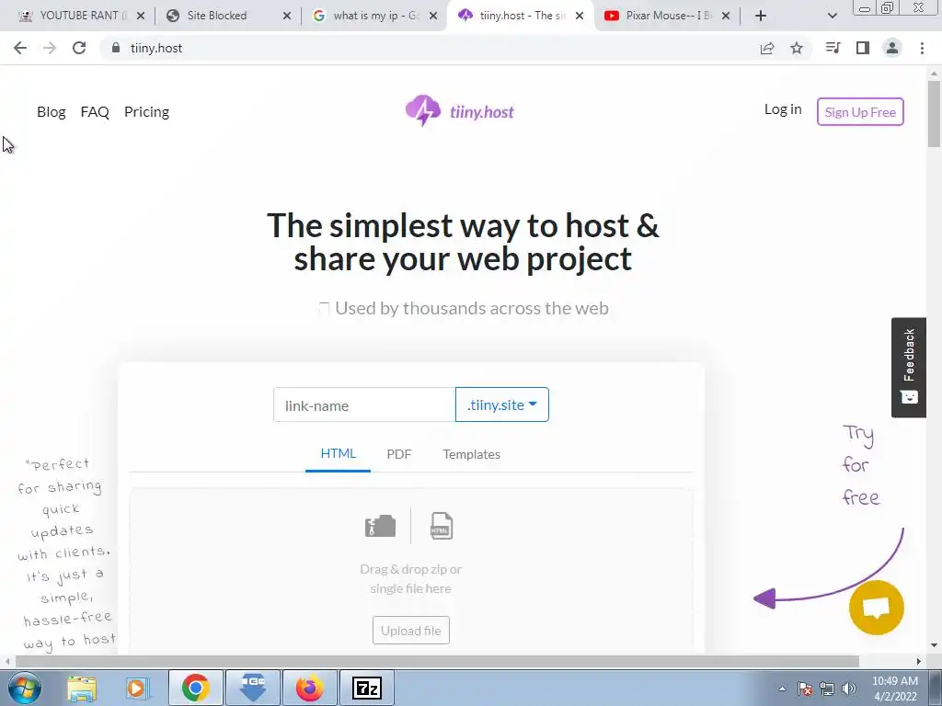Select the HTML upload tab
The image size is (942, 706).
click(338, 454)
